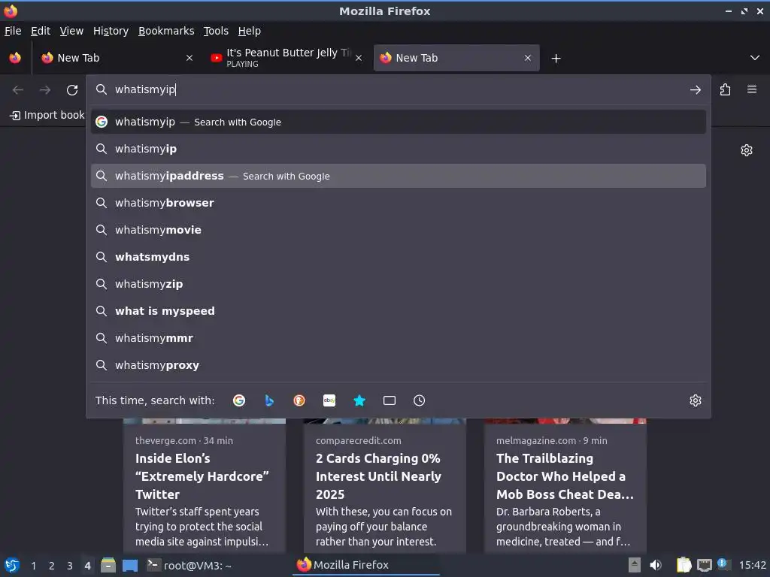Viewport: 770px width, 577px height.
Task: Click Import bookmarks toolbar button
Action: 47,115
